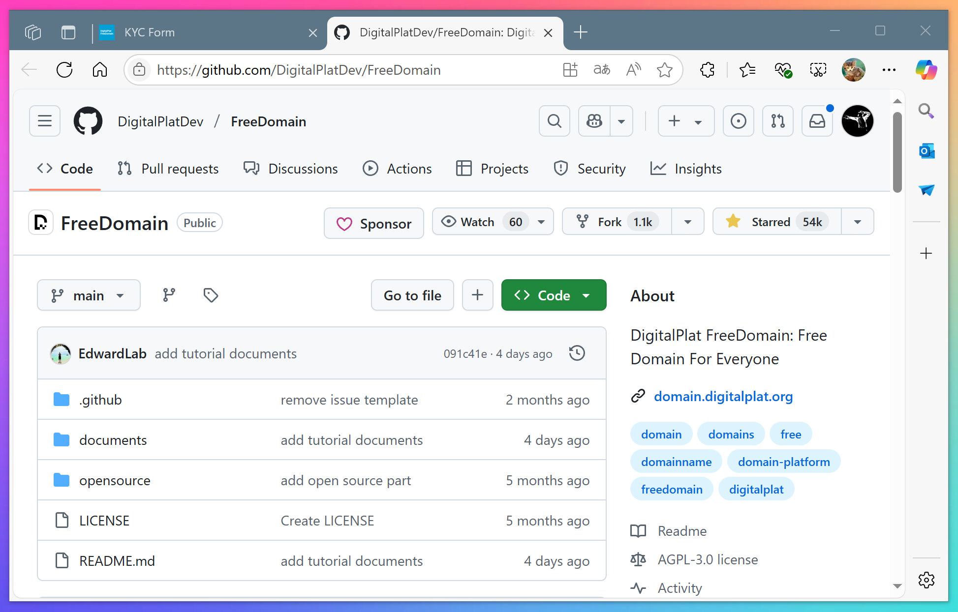Click the GitHub pull requests header icon
The width and height of the screenshot is (958, 612).
pyautogui.click(x=777, y=121)
